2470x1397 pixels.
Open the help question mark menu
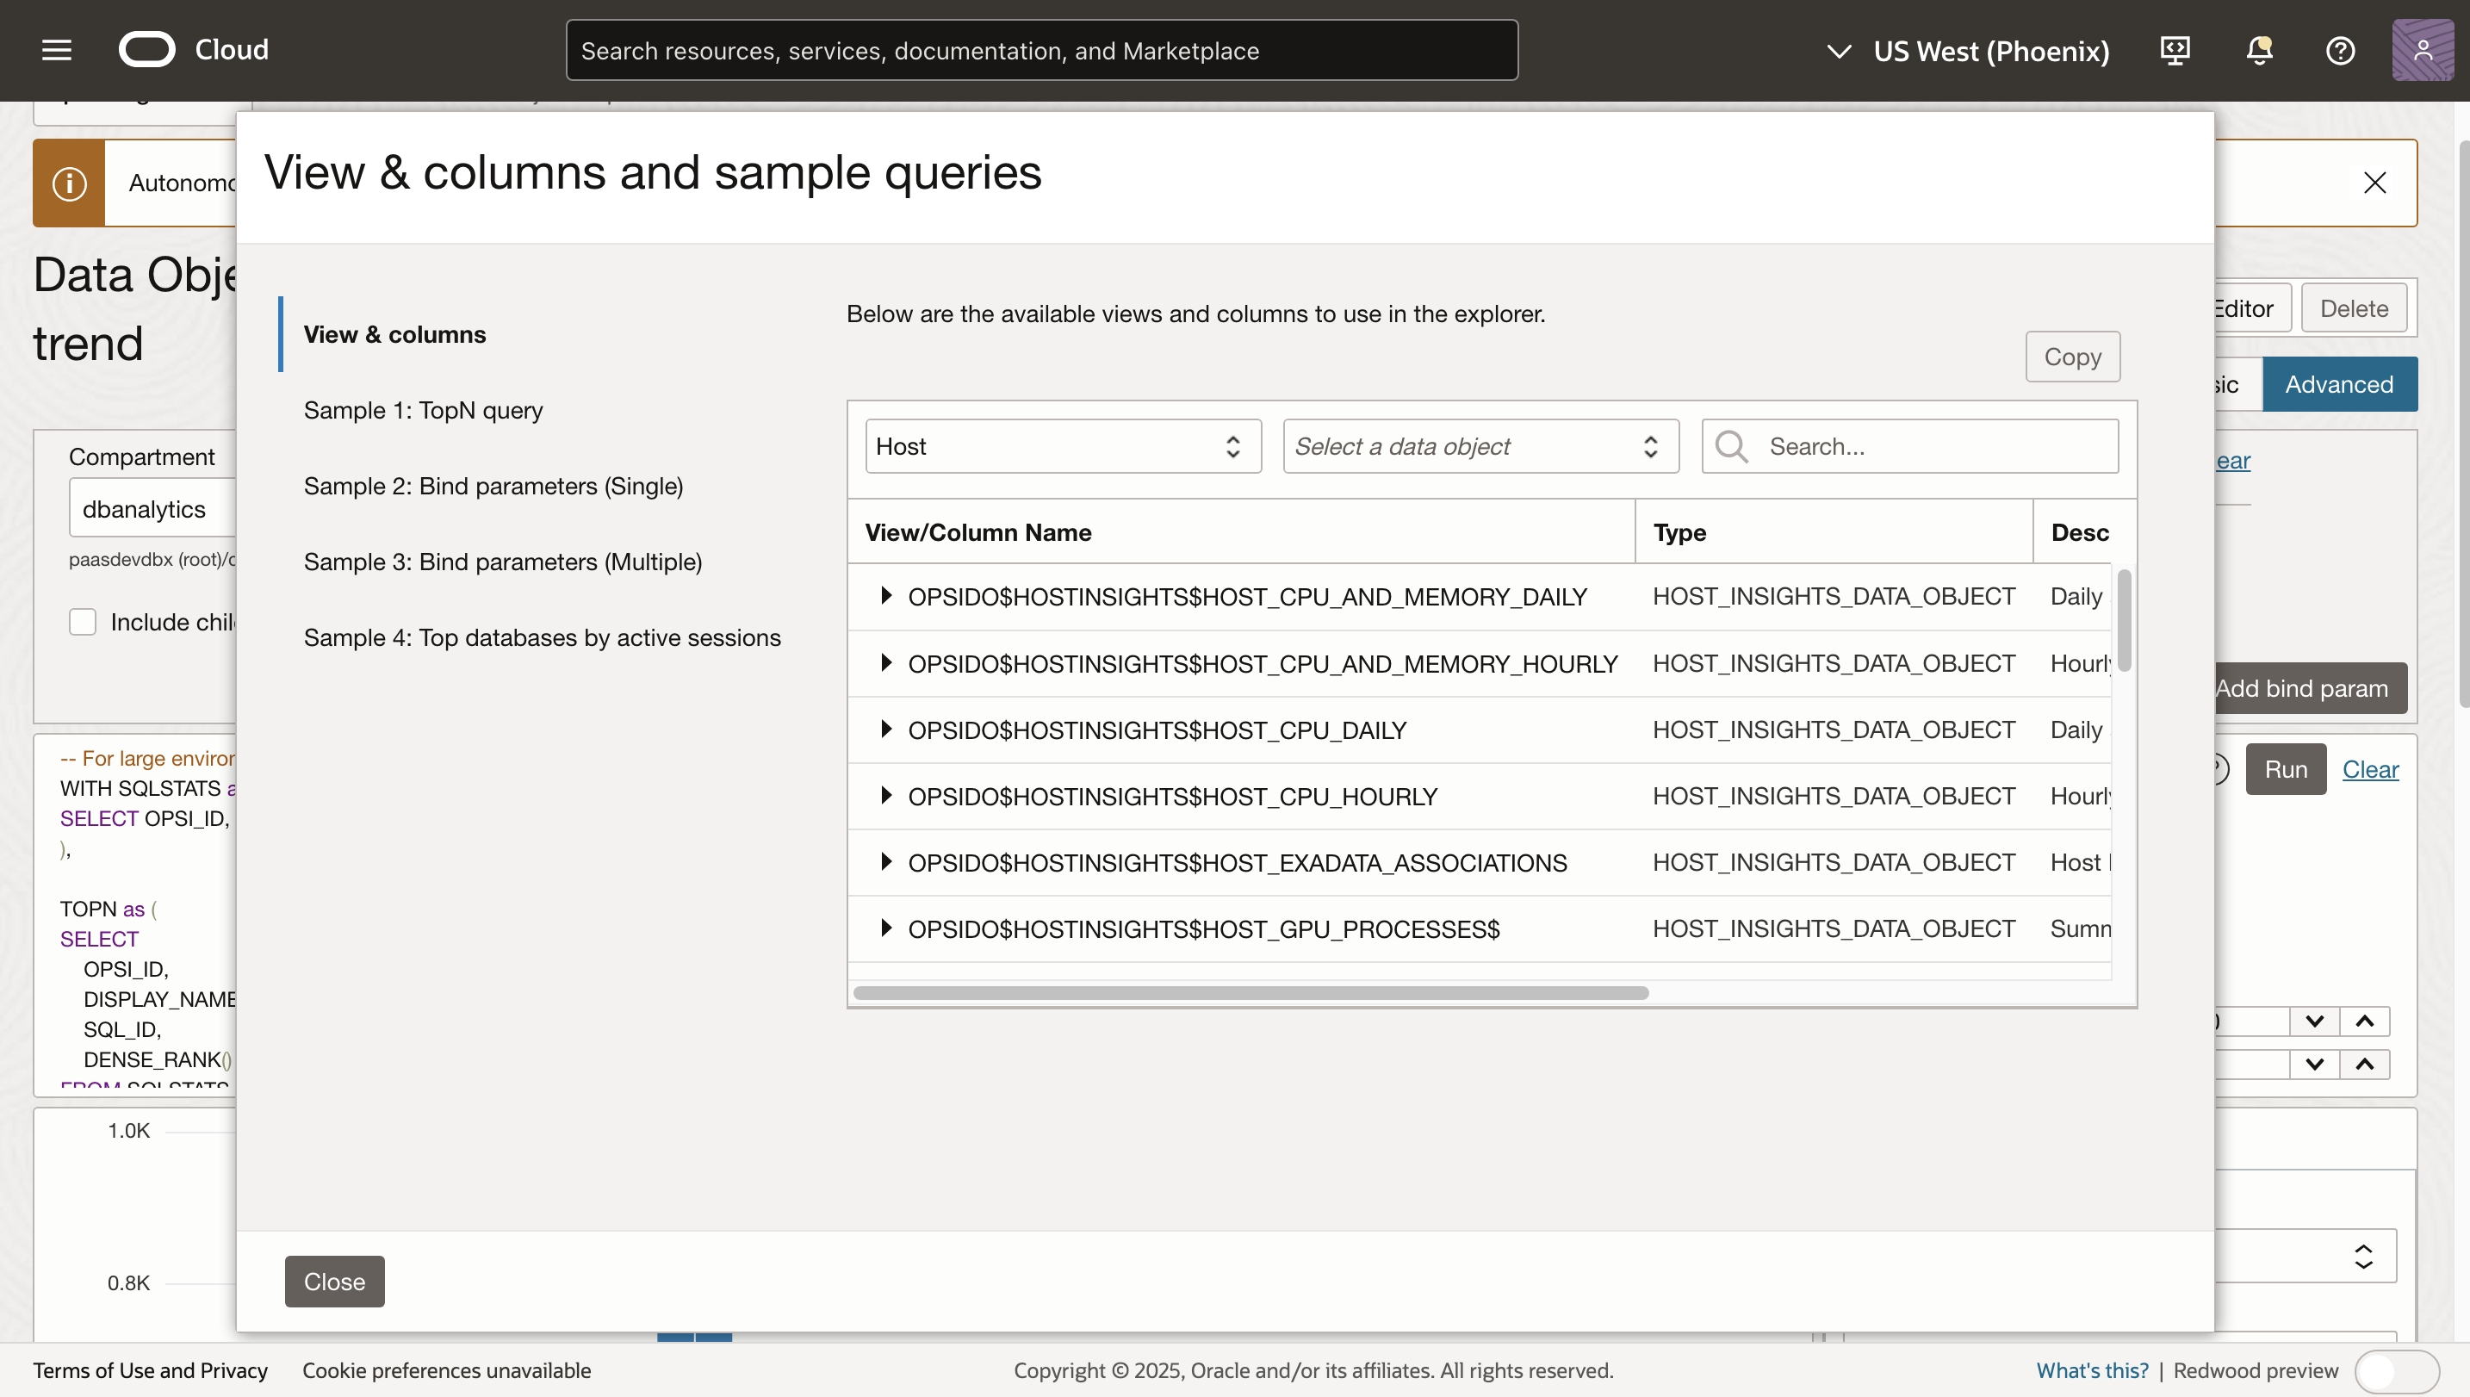2340,50
